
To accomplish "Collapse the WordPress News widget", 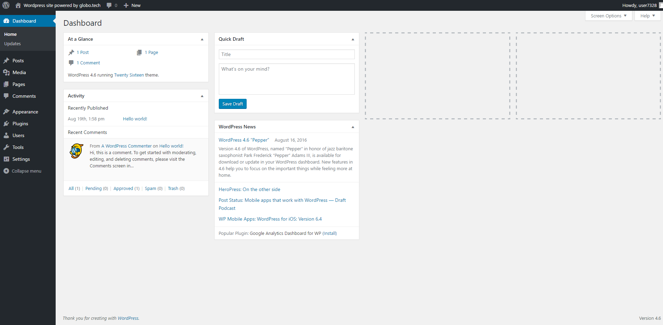I will point(353,127).
